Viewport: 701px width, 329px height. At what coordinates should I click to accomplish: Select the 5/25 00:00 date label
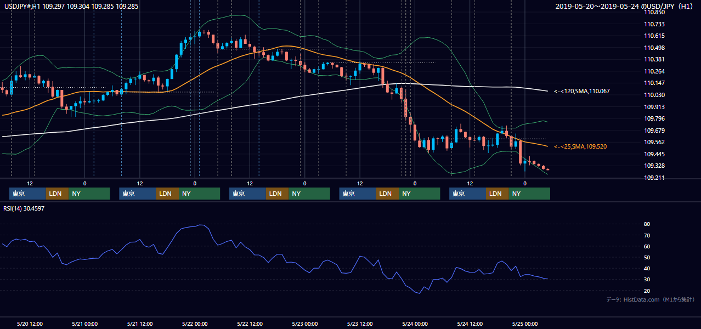[x=525, y=324]
